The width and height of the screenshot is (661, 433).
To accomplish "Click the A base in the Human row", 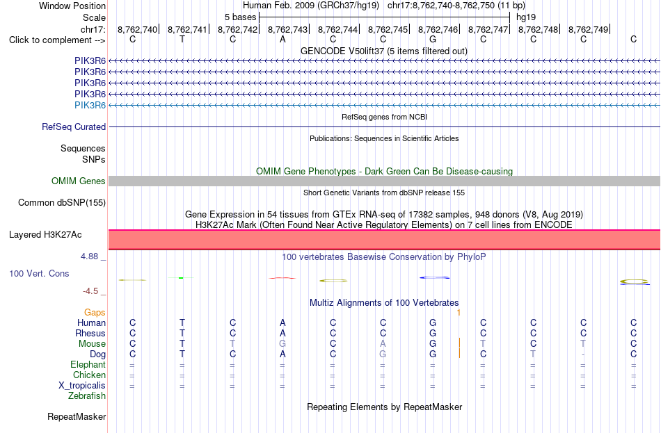I will (282, 323).
